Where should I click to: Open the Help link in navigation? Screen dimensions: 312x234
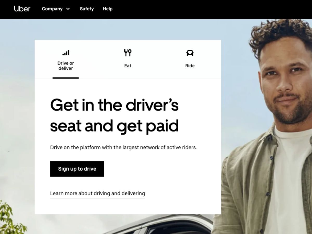tap(108, 9)
